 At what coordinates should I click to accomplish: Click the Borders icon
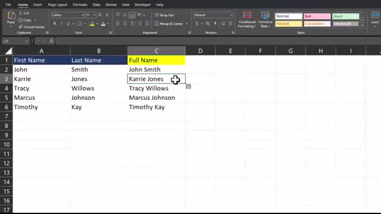click(x=80, y=24)
